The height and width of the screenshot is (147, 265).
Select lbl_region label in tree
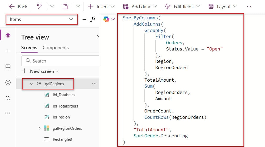(x=61, y=117)
